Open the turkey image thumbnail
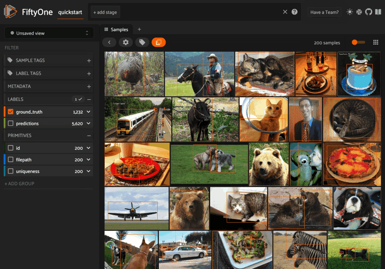Screen dimensions: 385x269 click(x=134, y=74)
